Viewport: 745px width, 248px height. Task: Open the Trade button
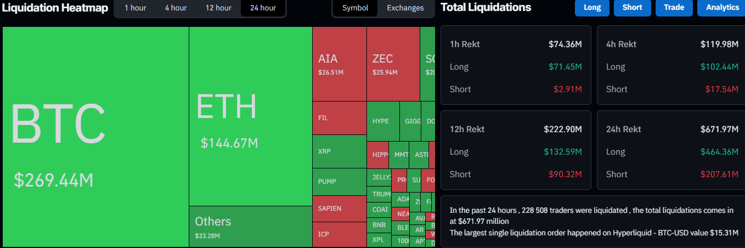pos(674,8)
